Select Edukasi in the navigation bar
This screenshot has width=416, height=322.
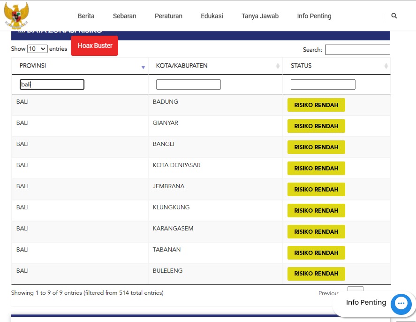pos(212,16)
